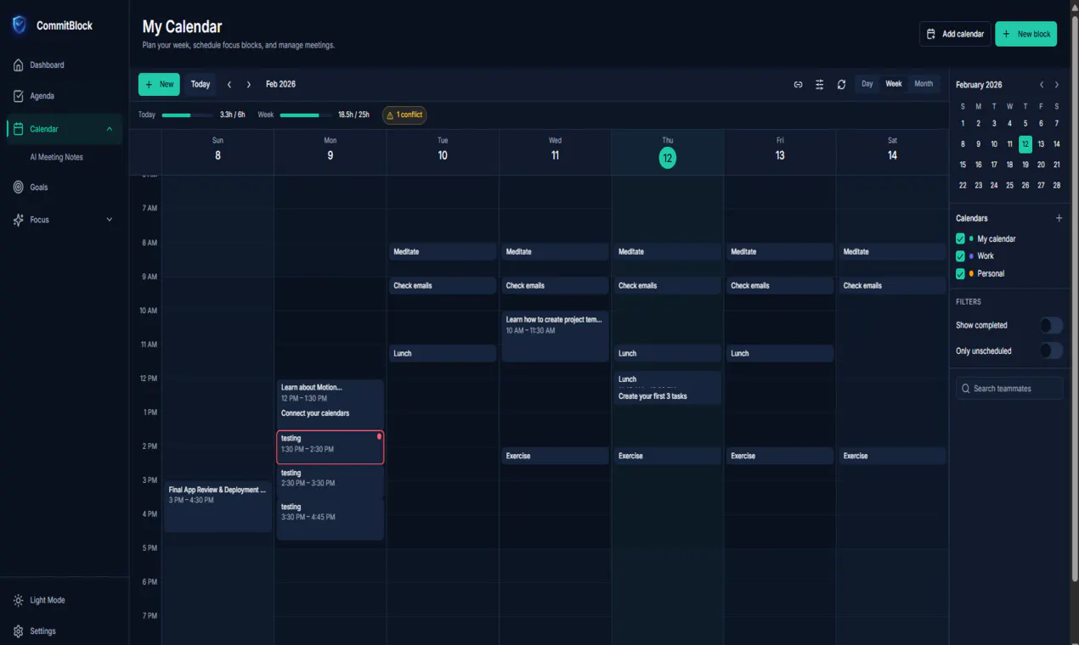Add a new calendar plus icon

(1059, 218)
